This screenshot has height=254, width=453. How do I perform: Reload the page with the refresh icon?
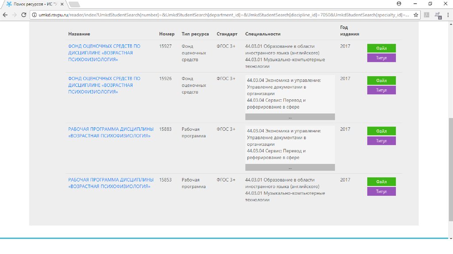click(x=24, y=15)
